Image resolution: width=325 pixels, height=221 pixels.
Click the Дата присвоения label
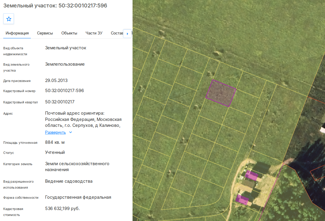click(x=17, y=81)
